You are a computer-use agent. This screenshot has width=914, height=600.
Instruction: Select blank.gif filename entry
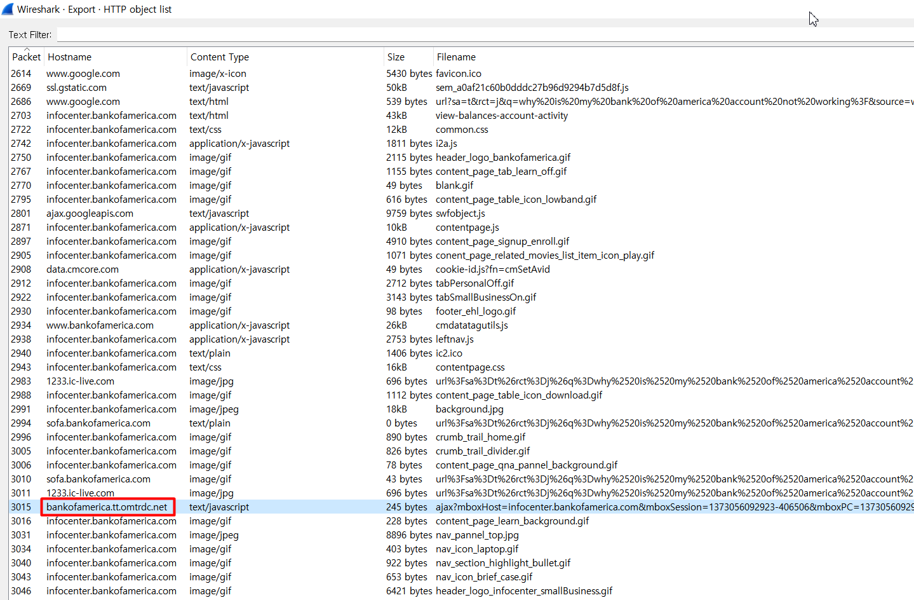(455, 186)
